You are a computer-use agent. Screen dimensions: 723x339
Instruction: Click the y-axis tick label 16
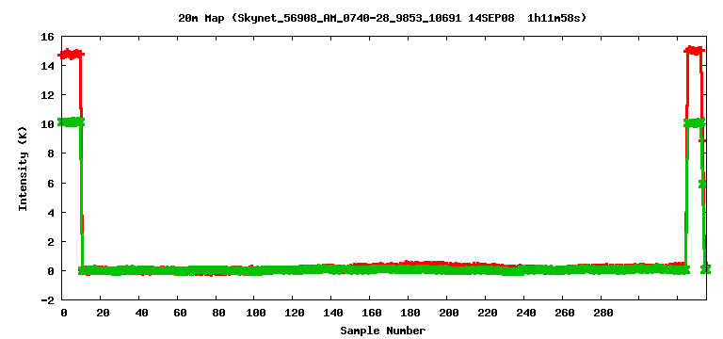pyautogui.click(x=48, y=37)
